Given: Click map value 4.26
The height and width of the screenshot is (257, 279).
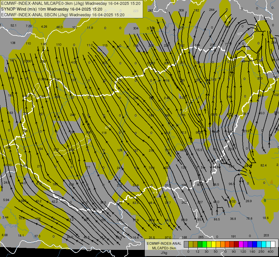Looking at the screenshot, I should coord(44,27).
